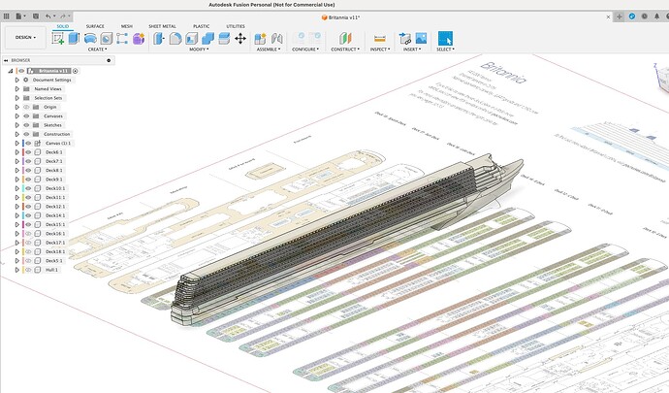Expand the Deck9:1 tree node
The image size is (669, 393).
tap(17, 179)
